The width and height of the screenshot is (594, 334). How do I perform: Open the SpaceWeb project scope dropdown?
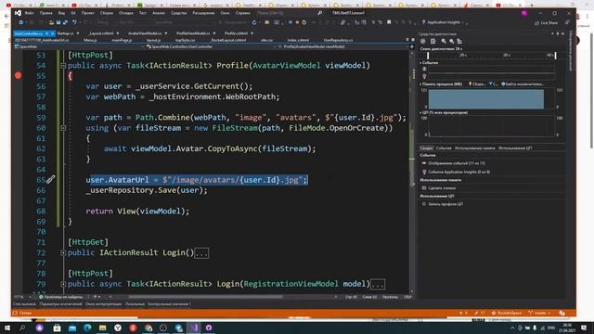pyautogui.click(x=79, y=46)
